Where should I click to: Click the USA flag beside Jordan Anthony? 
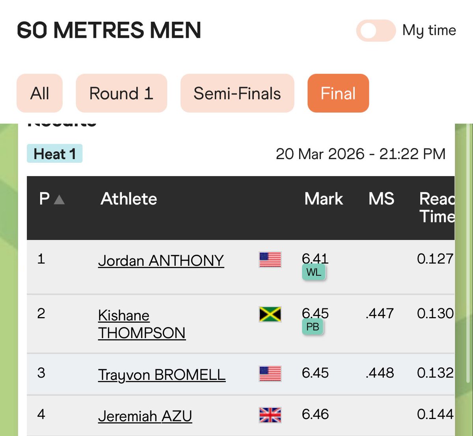[270, 260]
